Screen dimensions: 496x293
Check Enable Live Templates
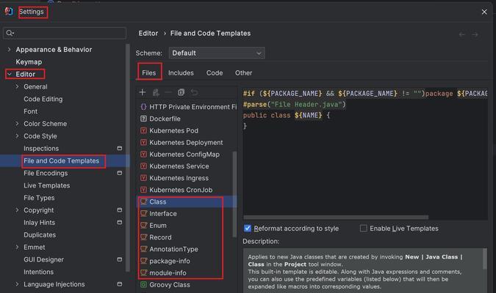coord(364,228)
